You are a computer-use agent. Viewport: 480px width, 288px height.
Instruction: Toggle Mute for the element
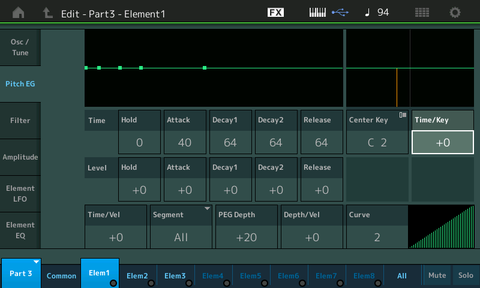(x=437, y=275)
